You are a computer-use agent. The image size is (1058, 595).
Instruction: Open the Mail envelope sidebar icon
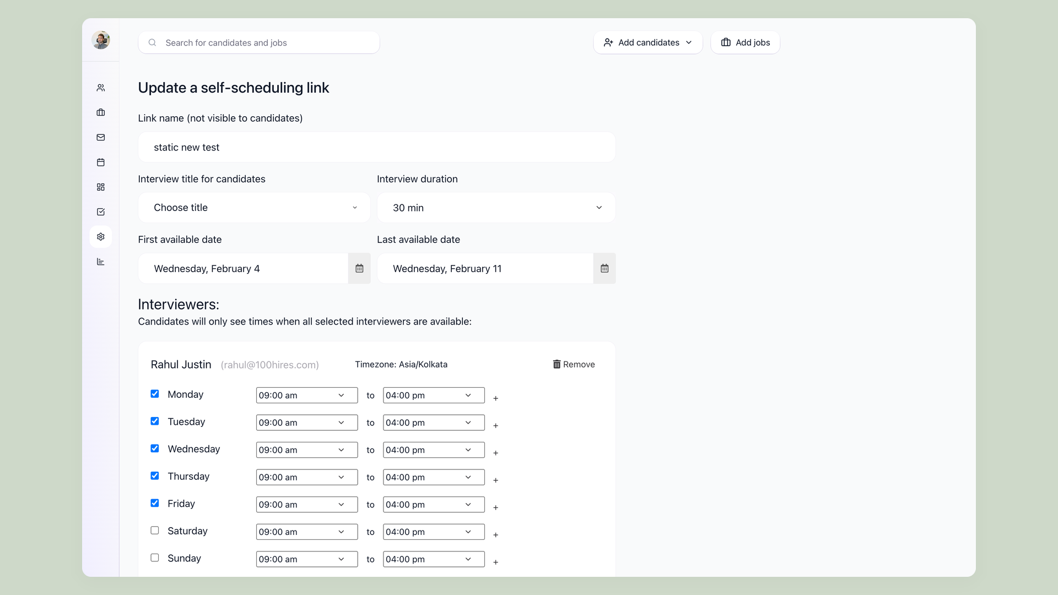(x=101, y=137)
